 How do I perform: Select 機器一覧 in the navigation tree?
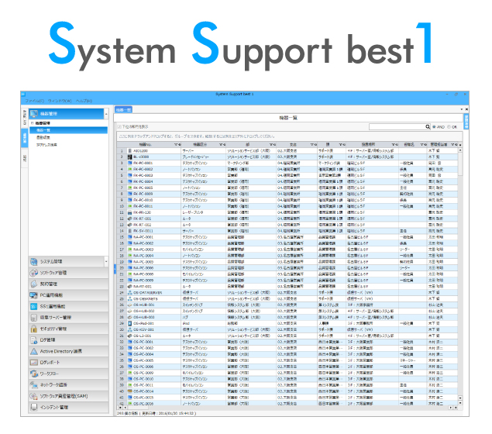click(x=68, y=130)
